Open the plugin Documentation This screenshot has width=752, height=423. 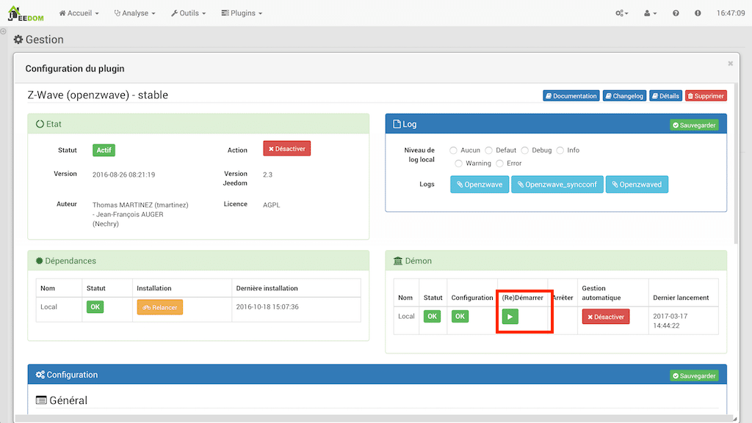(x=571, y=96)
